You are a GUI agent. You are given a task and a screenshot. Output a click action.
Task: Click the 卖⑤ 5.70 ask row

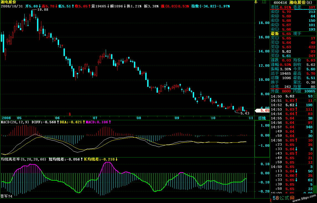tap(293, 12)
